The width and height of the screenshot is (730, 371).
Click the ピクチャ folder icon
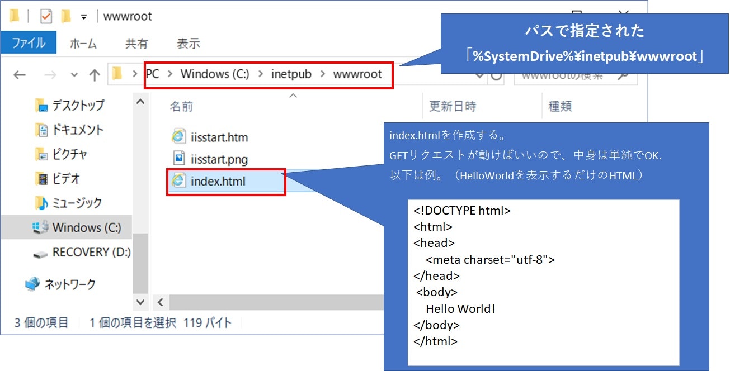pos(41,154)
